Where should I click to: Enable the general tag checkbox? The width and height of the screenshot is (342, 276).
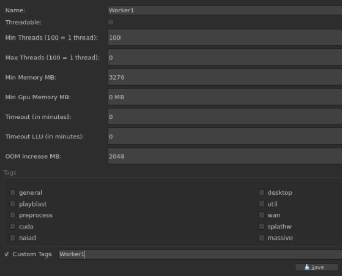[x=13, y=193]
